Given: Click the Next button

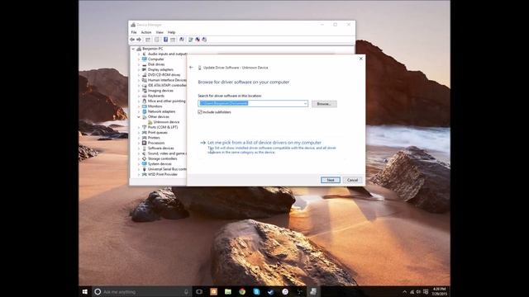Looking at the screenshot, I should pos(331,180).
